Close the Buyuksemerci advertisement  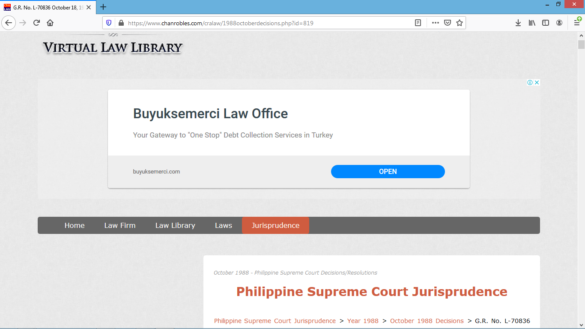coord(537,82)
